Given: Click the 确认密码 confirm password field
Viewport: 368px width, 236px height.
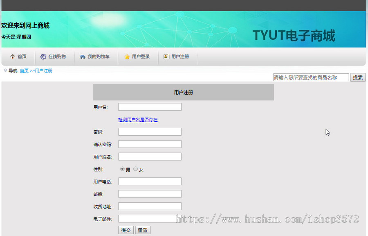Looking at the screenshot, I should 149,144.
